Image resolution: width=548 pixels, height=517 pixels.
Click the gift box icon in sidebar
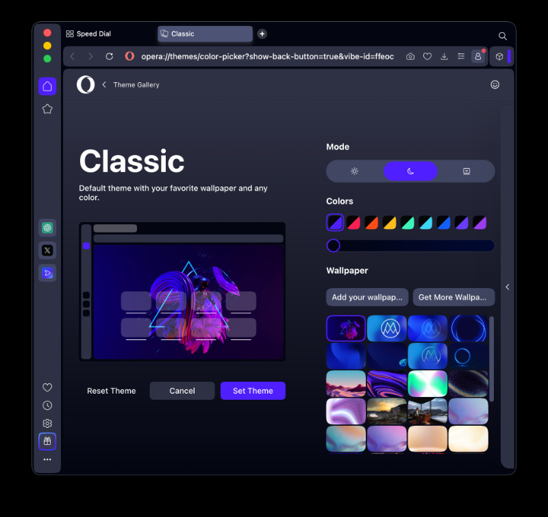pyautogui.click(x=47, y=442)
